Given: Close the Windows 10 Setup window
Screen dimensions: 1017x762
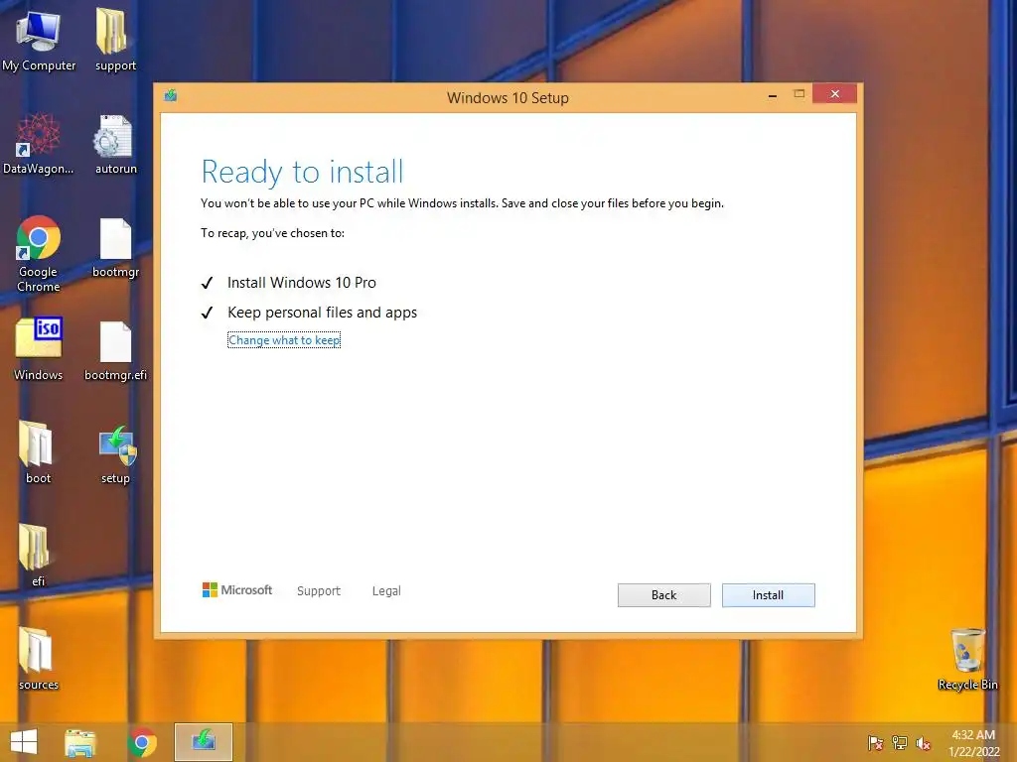Looking at the screenshot, I should coord(834,94).
